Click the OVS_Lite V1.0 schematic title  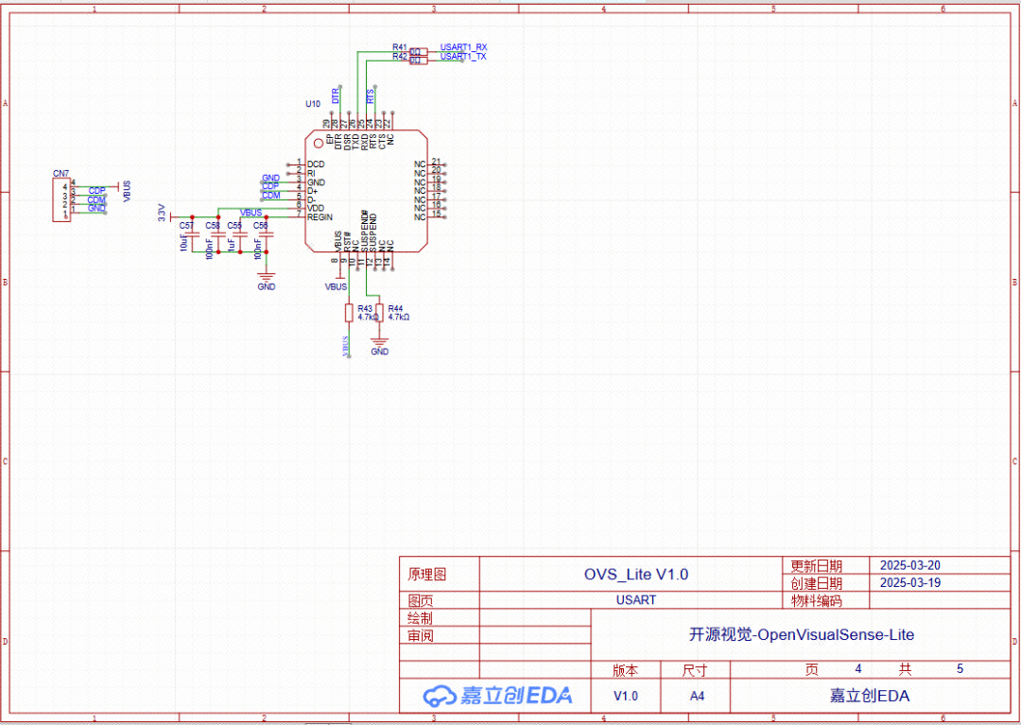coord(635,574)
